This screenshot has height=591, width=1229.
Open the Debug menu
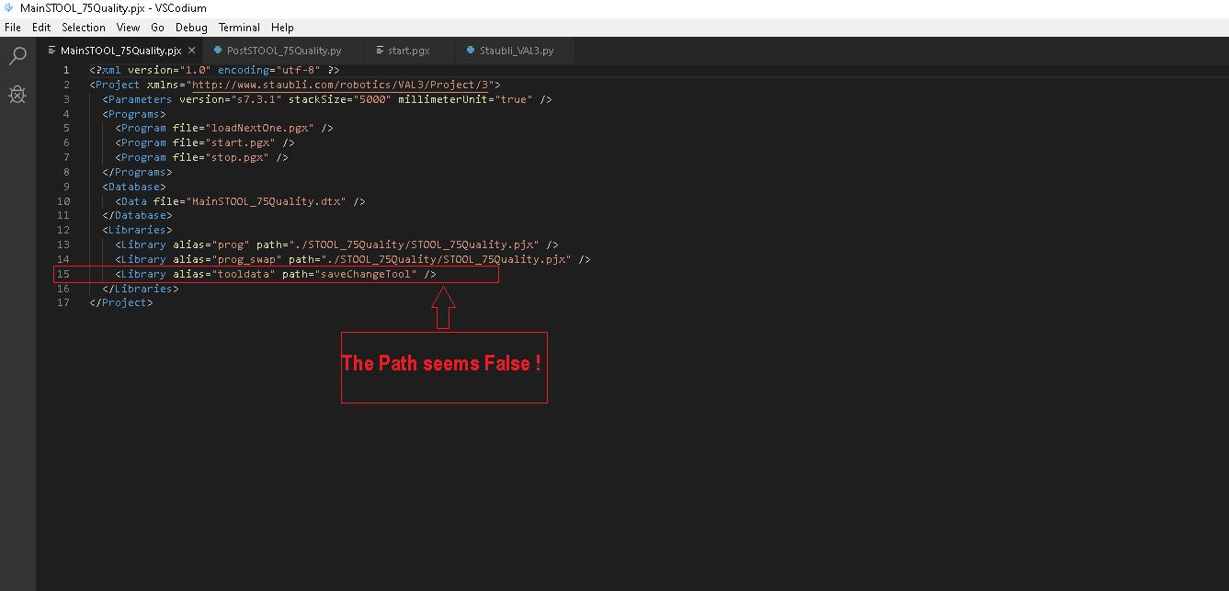click(x=191, y=28)
